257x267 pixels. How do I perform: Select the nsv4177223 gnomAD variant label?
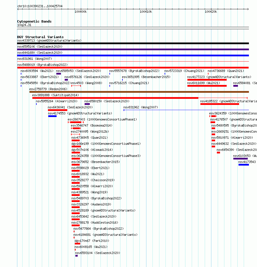[219, 77]
